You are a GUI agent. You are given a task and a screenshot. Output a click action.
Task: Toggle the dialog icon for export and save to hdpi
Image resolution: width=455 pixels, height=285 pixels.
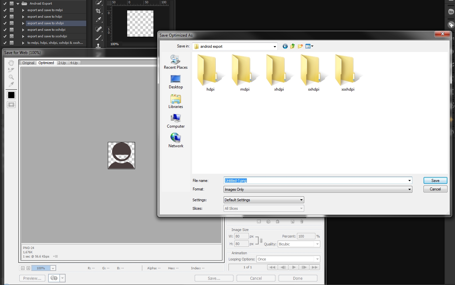pyautogui.click(x=11, y=17)
